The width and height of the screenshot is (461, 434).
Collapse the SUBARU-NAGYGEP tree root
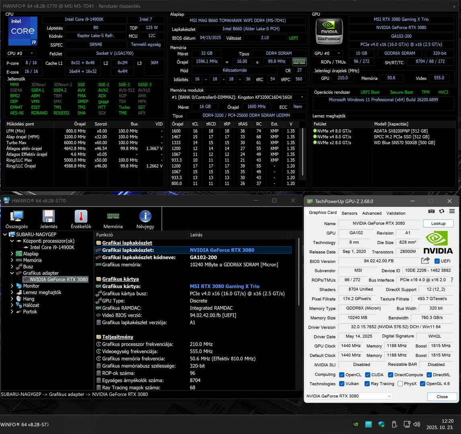(x=5, y=234)
